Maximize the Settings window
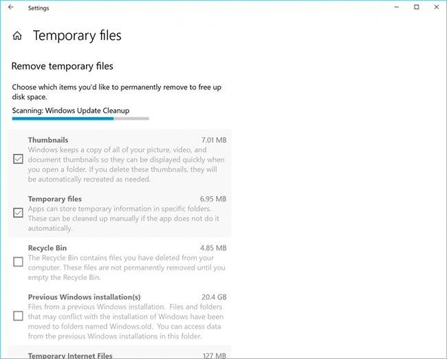447x359 pixels. click(416, 8)
